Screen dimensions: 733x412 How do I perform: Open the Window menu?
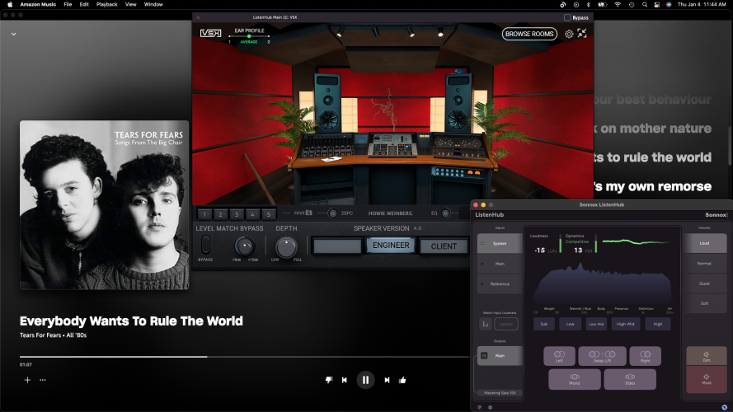(x=153, y=4)
